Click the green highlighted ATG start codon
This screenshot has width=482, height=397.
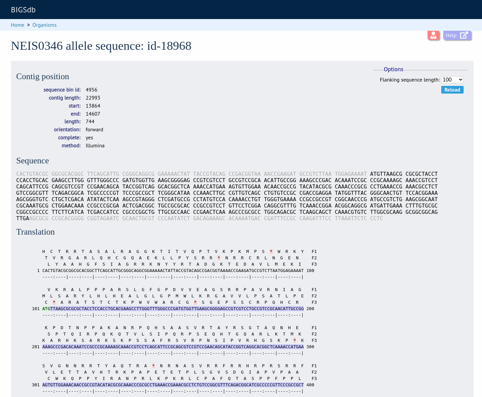click(46, 309)
